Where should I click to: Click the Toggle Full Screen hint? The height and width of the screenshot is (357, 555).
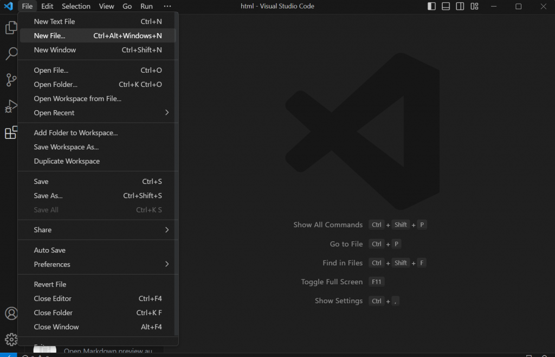[332, 282]
